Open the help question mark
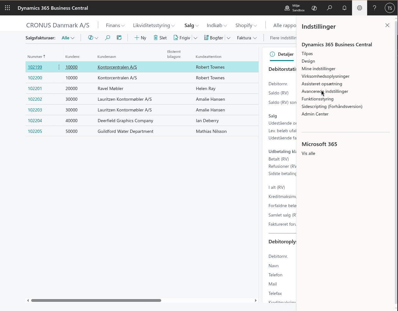Viewport: 398px width, 311px height. 374,8
